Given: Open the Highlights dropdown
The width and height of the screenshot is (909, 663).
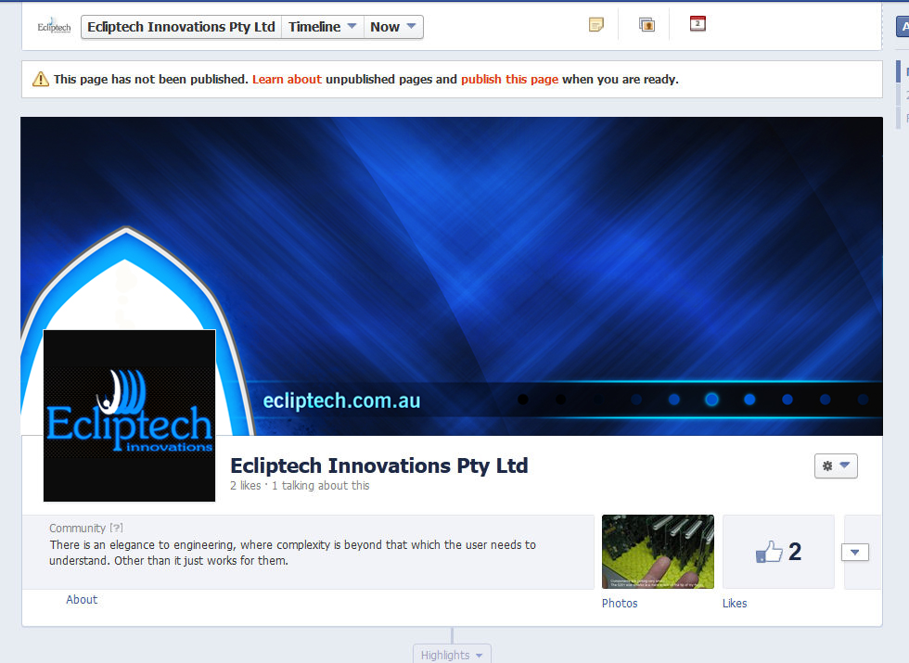Looking at the screenshot, I should click(453, 655).
